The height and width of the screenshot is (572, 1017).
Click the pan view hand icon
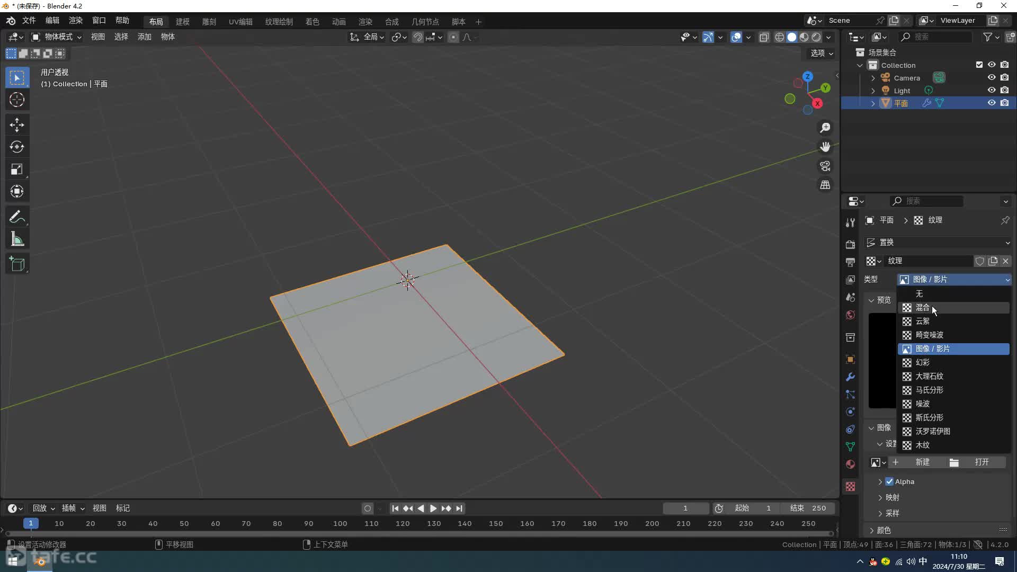(825, 147)
